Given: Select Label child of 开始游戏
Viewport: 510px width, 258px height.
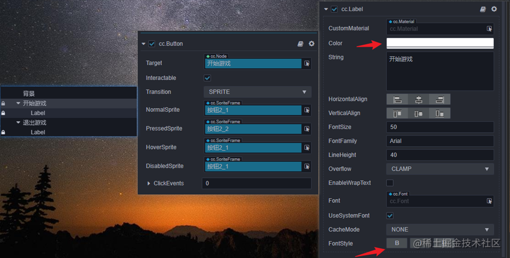Looking at the screenshot, I should tap(38, 113).
